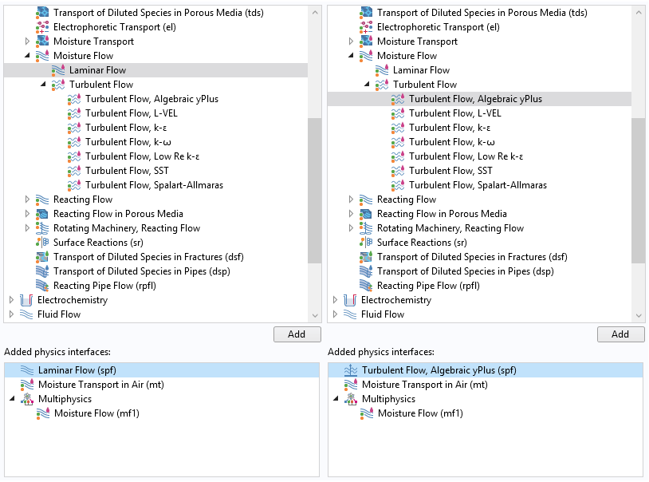
Task: Select Turbulent Flow, SST icon in left tree
Action: click(x=74, y=171)
